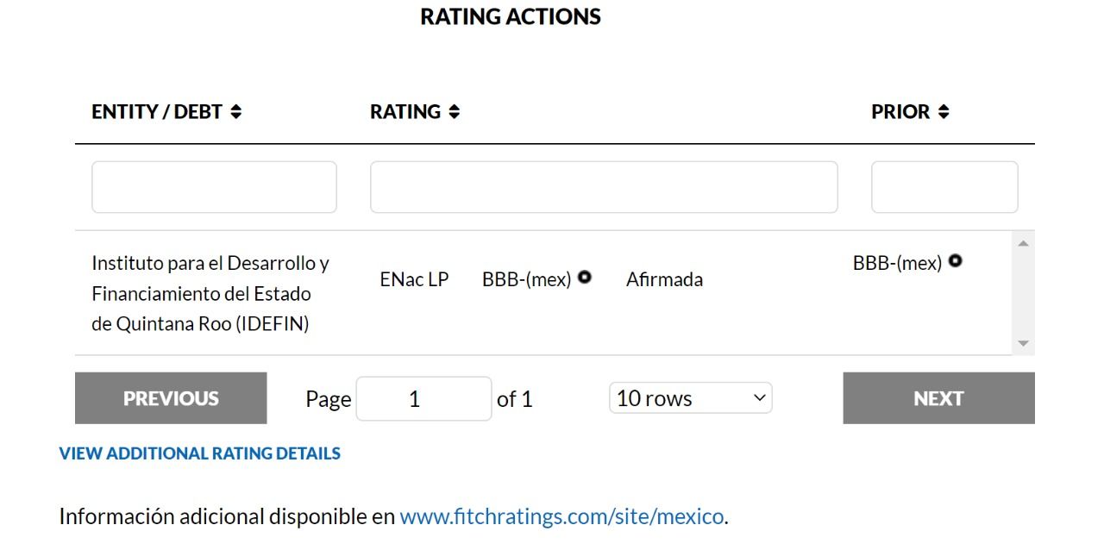Select the IDEFIN entity row name
Viewport: 1104px width, 550px height.
(x=210, y=294)
